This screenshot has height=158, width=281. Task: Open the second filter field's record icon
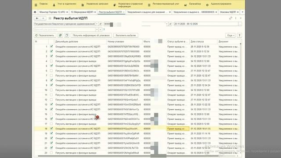click(170, 24)
